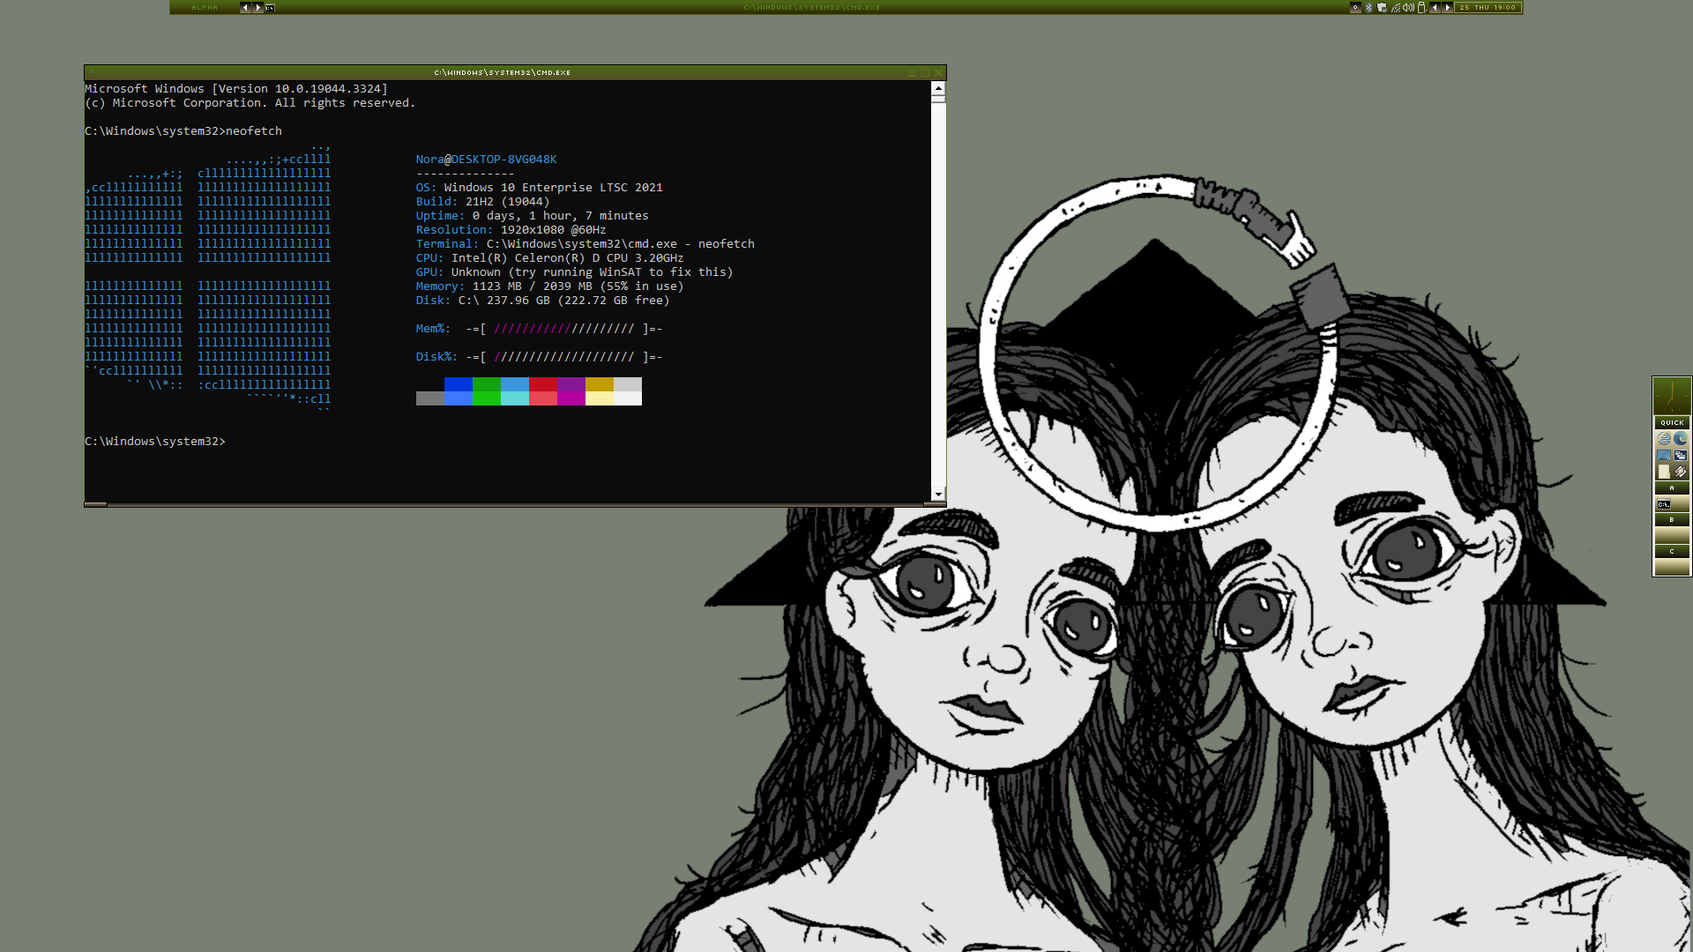Click the Nora@DESKTOP-8VG048K text
The image size is (1693, 952).
[x=486, y=160]
